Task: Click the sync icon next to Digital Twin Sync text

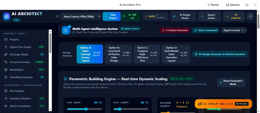Action: tap(73, 32)
